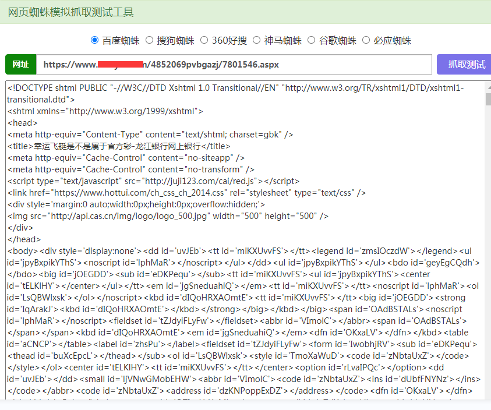Switch to the 神马蜘蛛 option

[x=256, y=40]
